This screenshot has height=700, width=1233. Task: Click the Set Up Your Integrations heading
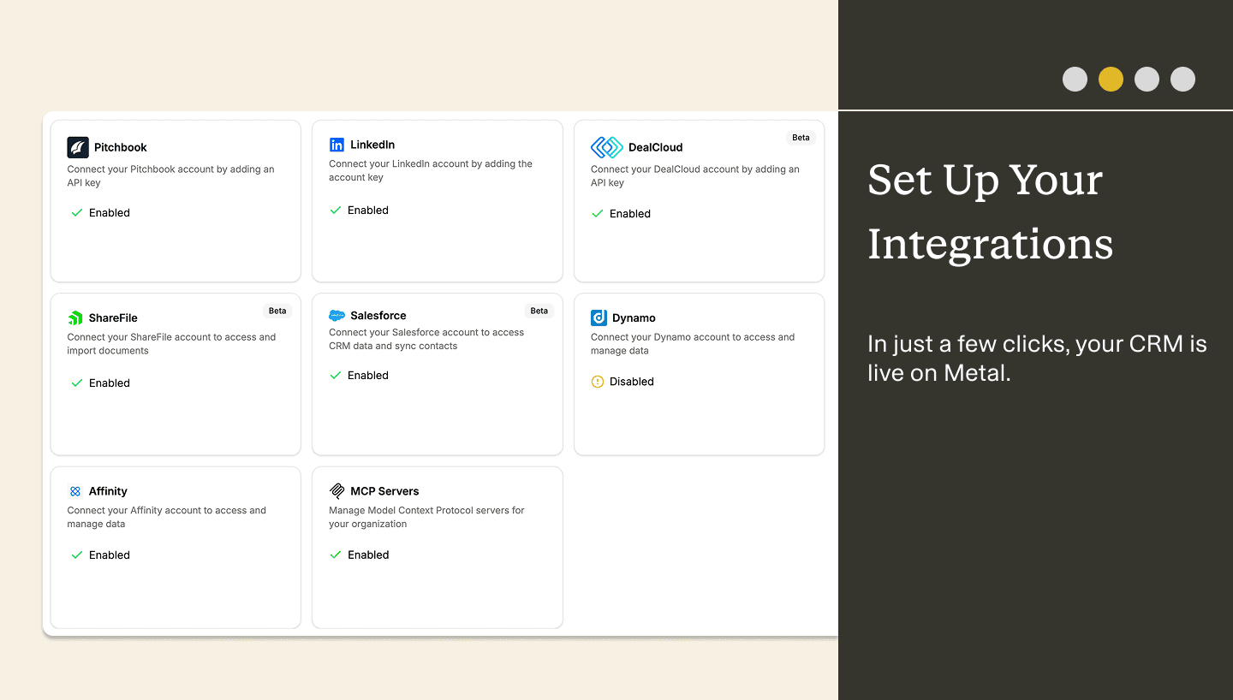pos(991,211)
